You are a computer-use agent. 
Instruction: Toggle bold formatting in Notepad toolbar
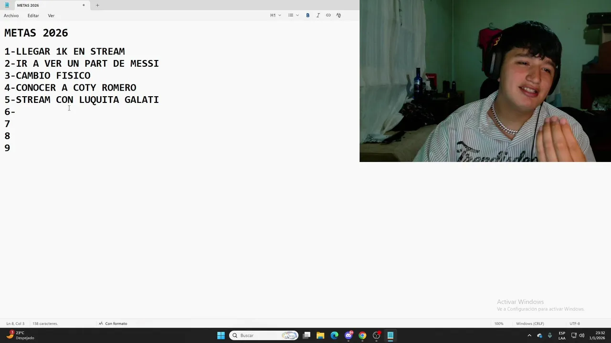(308, 15)
